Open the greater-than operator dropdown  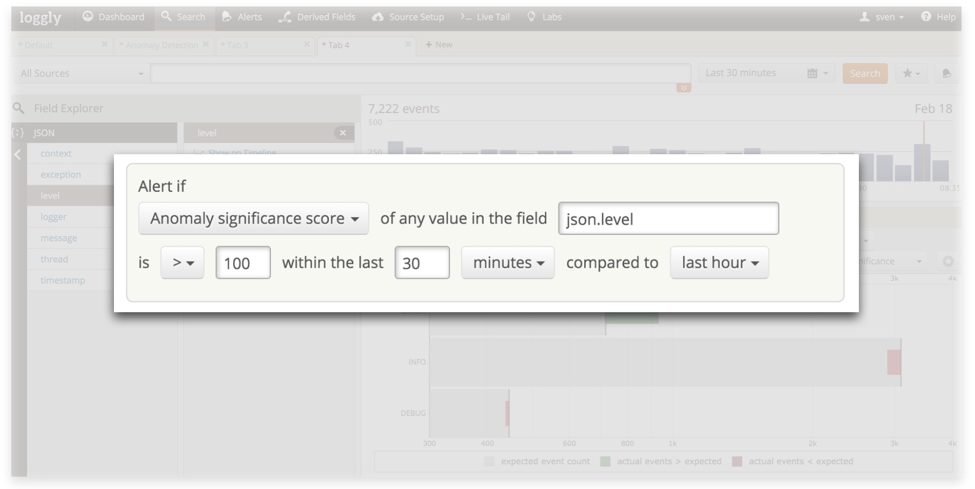click(x=182, y=263)
